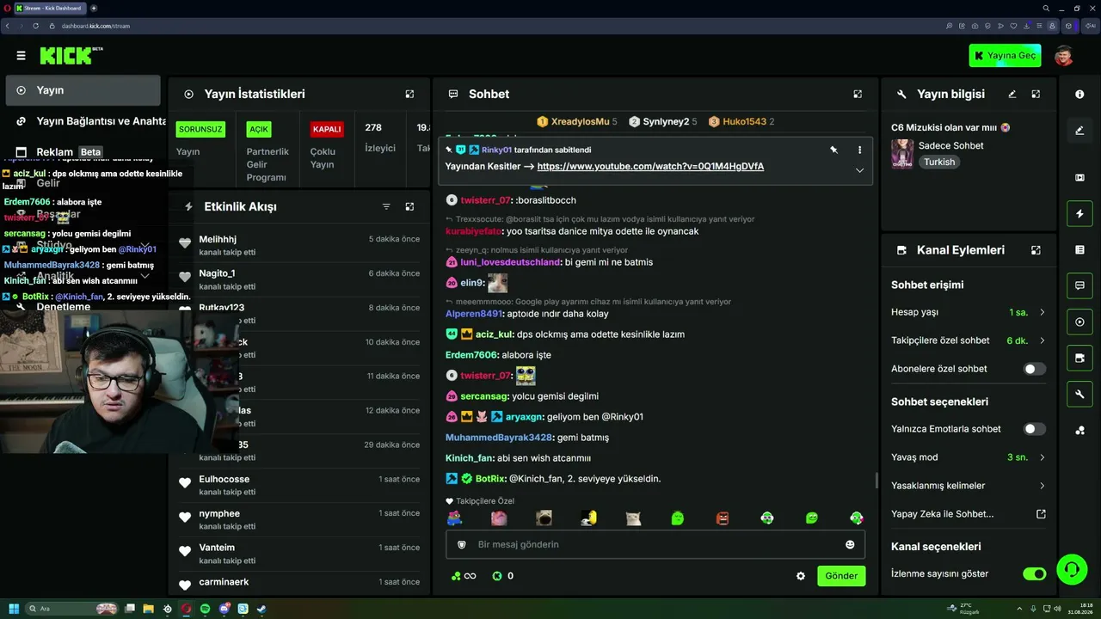This screenshot has width=1101, height=619.
Task: Click the KAPALI Çoklu Yayın badge
Action: (327, 129)
